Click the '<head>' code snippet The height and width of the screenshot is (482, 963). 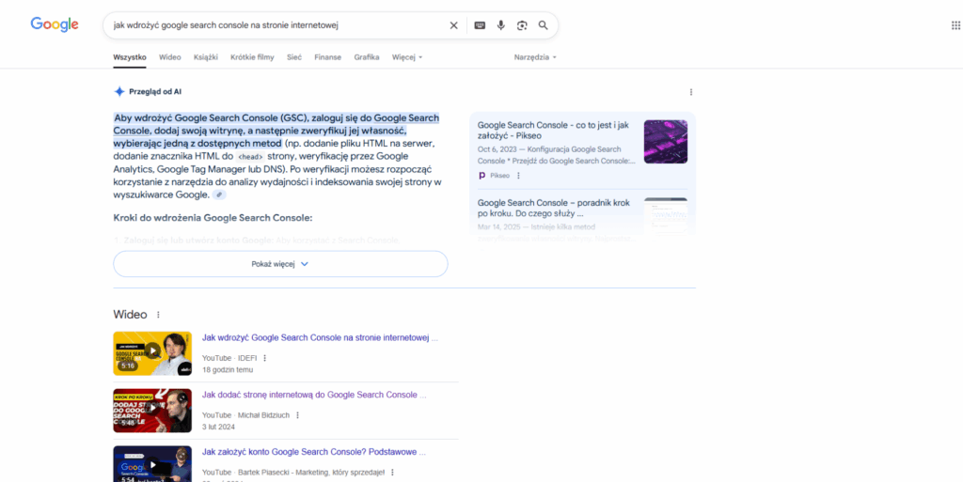250,156
